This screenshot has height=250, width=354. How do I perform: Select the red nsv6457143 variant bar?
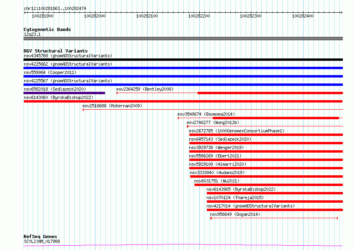point(266,143)
